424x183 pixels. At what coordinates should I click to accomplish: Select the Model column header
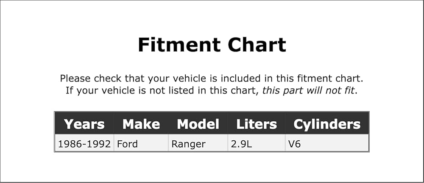(x=198, y=124)
